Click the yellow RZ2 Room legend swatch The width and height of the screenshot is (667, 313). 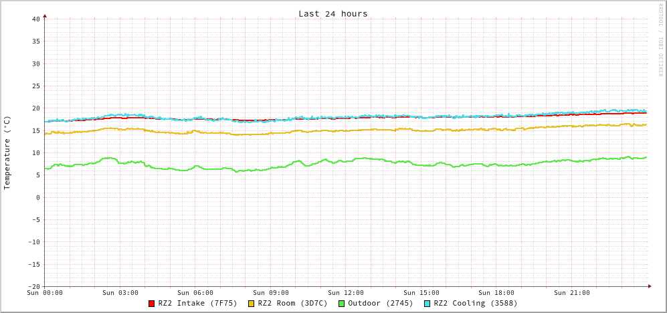click(252, 304)
